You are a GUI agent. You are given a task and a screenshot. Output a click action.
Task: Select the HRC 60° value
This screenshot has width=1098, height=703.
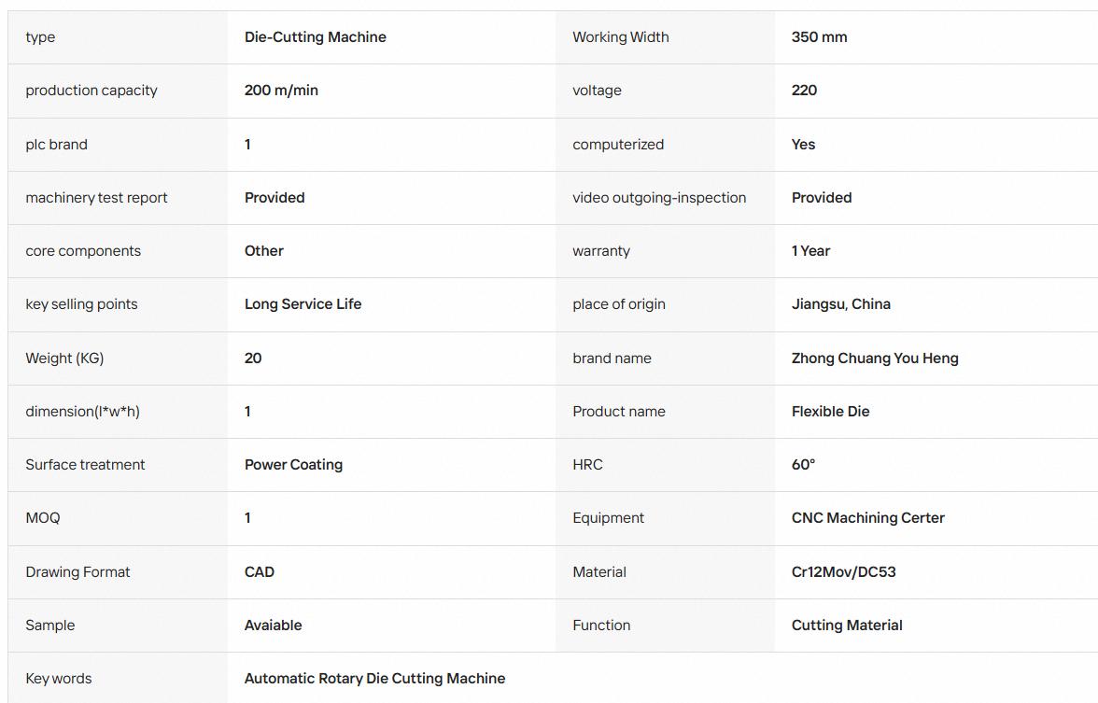tap(803, 464)
